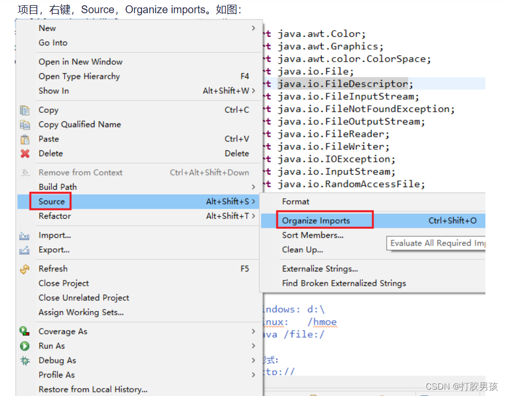
Task: Open the Source menu entry
Action: [x=139, y=201]
